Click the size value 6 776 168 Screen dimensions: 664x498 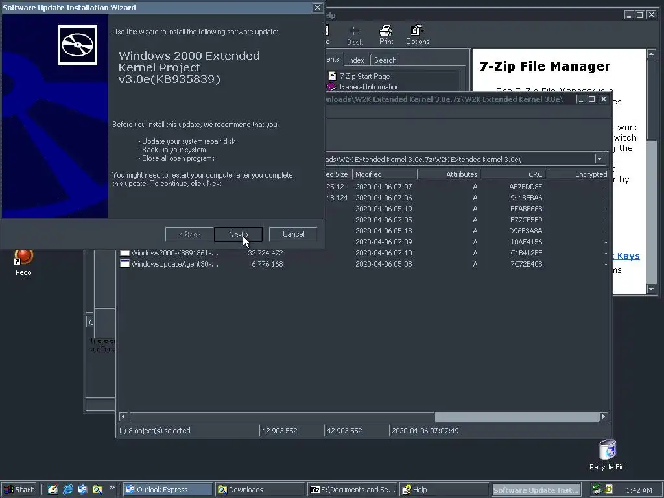click(267, 264)
